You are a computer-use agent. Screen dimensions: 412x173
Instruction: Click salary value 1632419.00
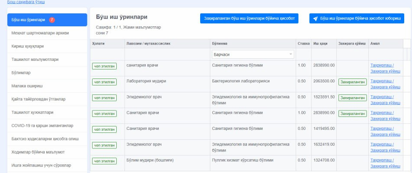pos(324,145)
